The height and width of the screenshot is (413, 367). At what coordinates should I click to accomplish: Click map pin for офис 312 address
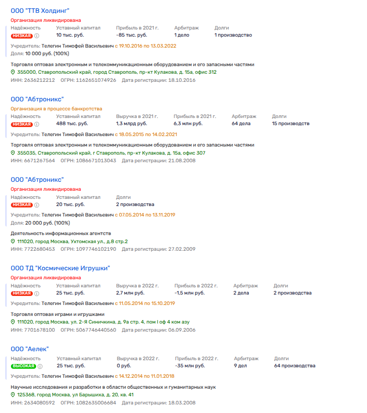pos(13,72)
